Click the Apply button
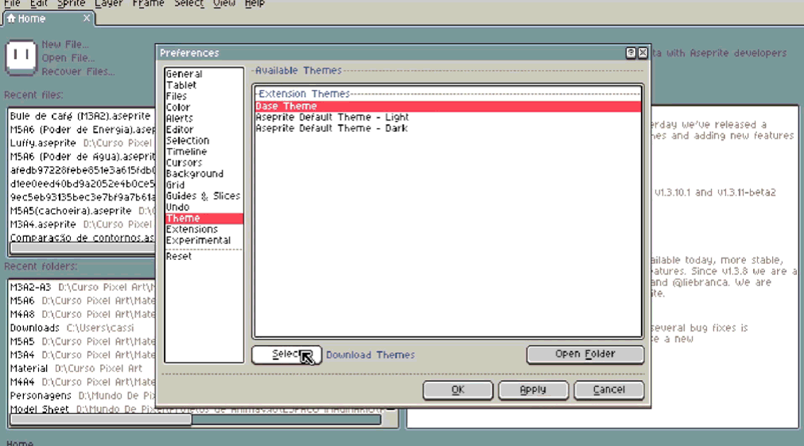This screenshot has width=804, height=446. [534, 390]
